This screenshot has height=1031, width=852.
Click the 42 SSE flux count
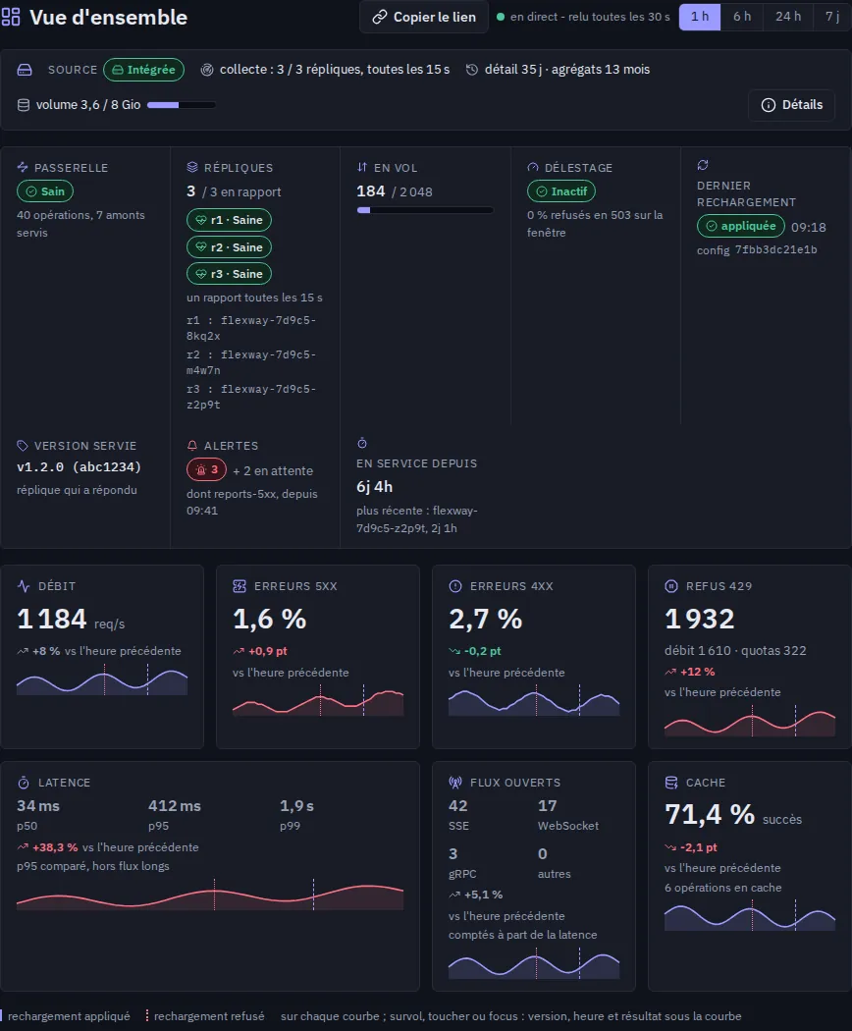[458, 806]
